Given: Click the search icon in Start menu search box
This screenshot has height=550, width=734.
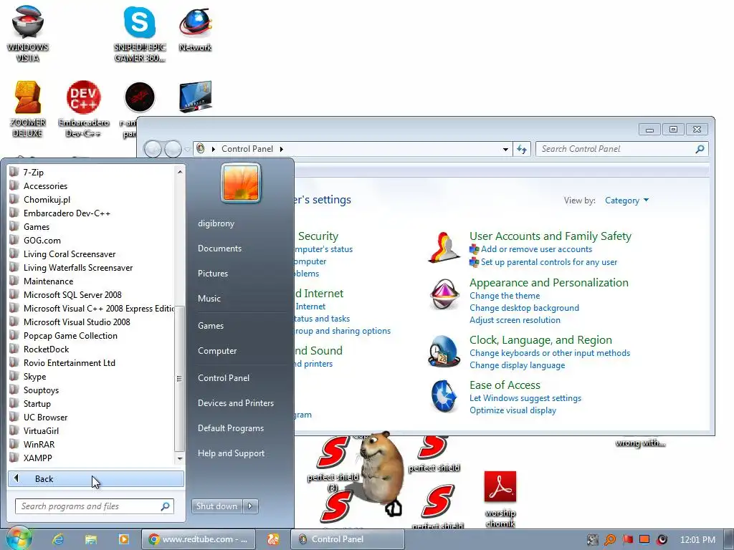Looking at the screenshot, I should [x=165, y=506].
